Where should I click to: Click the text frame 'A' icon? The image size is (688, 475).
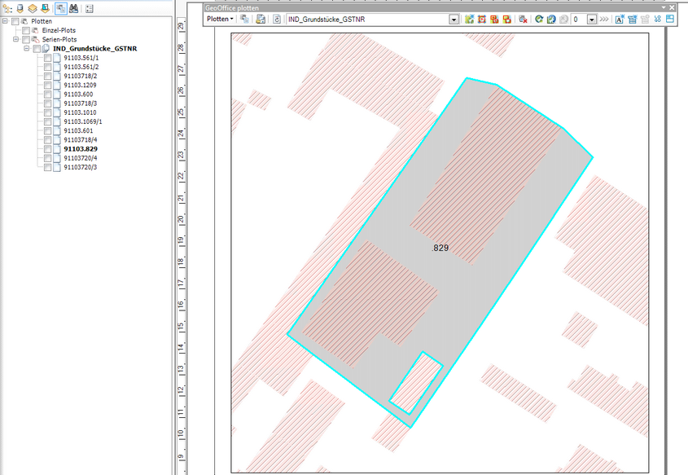tap(619, 19)
